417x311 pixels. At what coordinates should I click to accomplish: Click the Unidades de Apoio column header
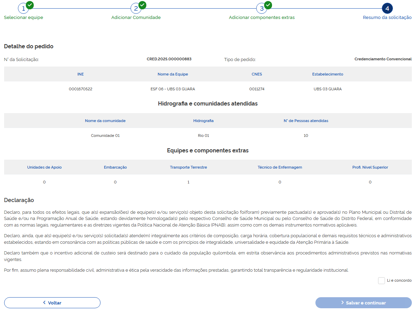44,167
